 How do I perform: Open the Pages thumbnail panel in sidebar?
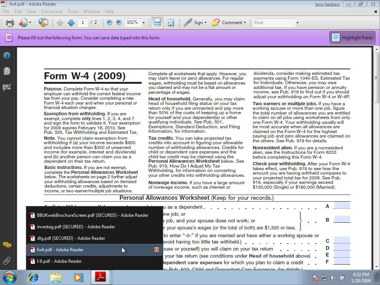(7, 71)
